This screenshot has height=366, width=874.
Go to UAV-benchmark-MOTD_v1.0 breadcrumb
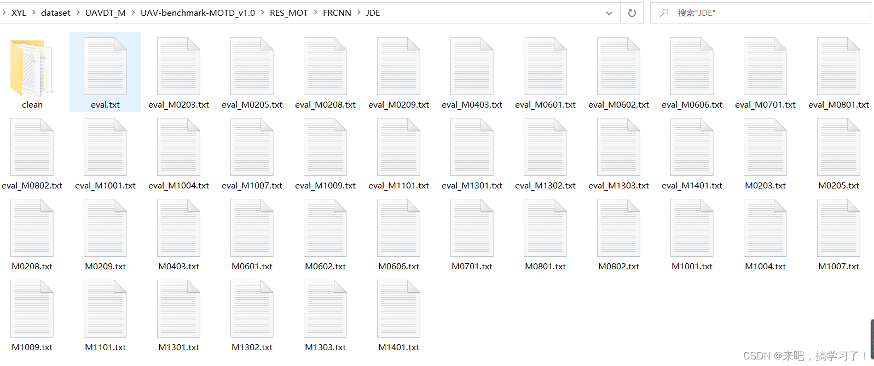tap(198, 13)
